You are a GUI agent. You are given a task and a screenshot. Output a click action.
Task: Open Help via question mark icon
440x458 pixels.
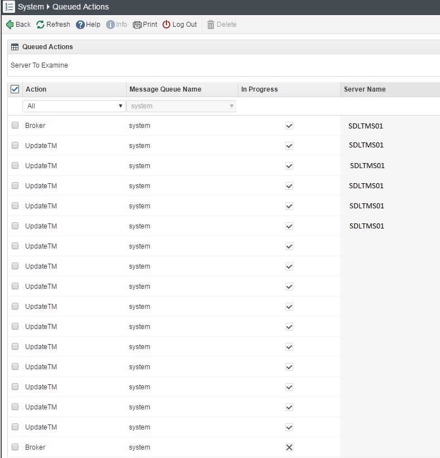80,25
